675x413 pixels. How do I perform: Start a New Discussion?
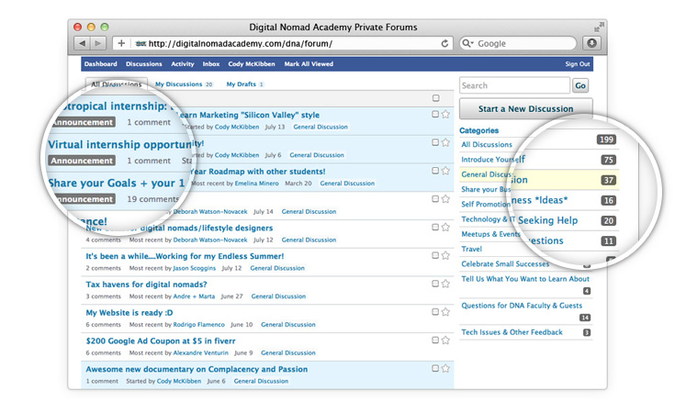pos(525,109)
